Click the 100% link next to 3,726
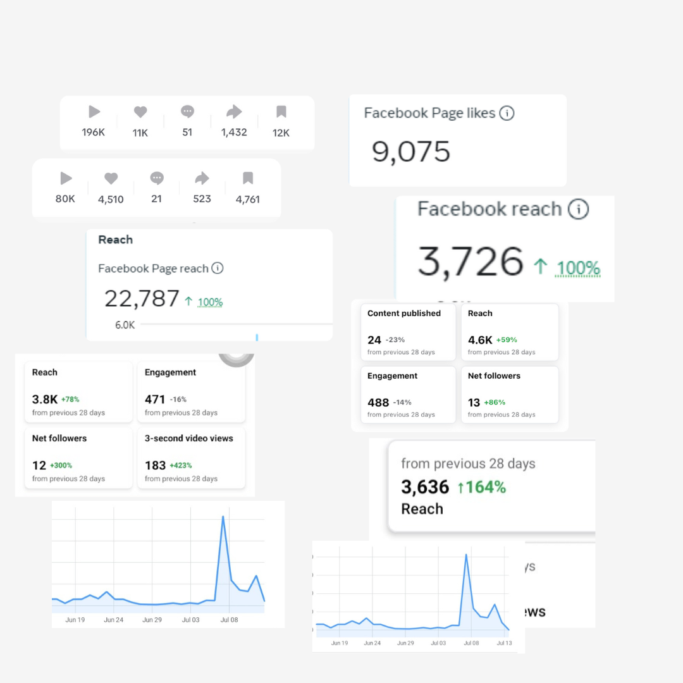Screen dimensions: 683x683 (577, 268)
